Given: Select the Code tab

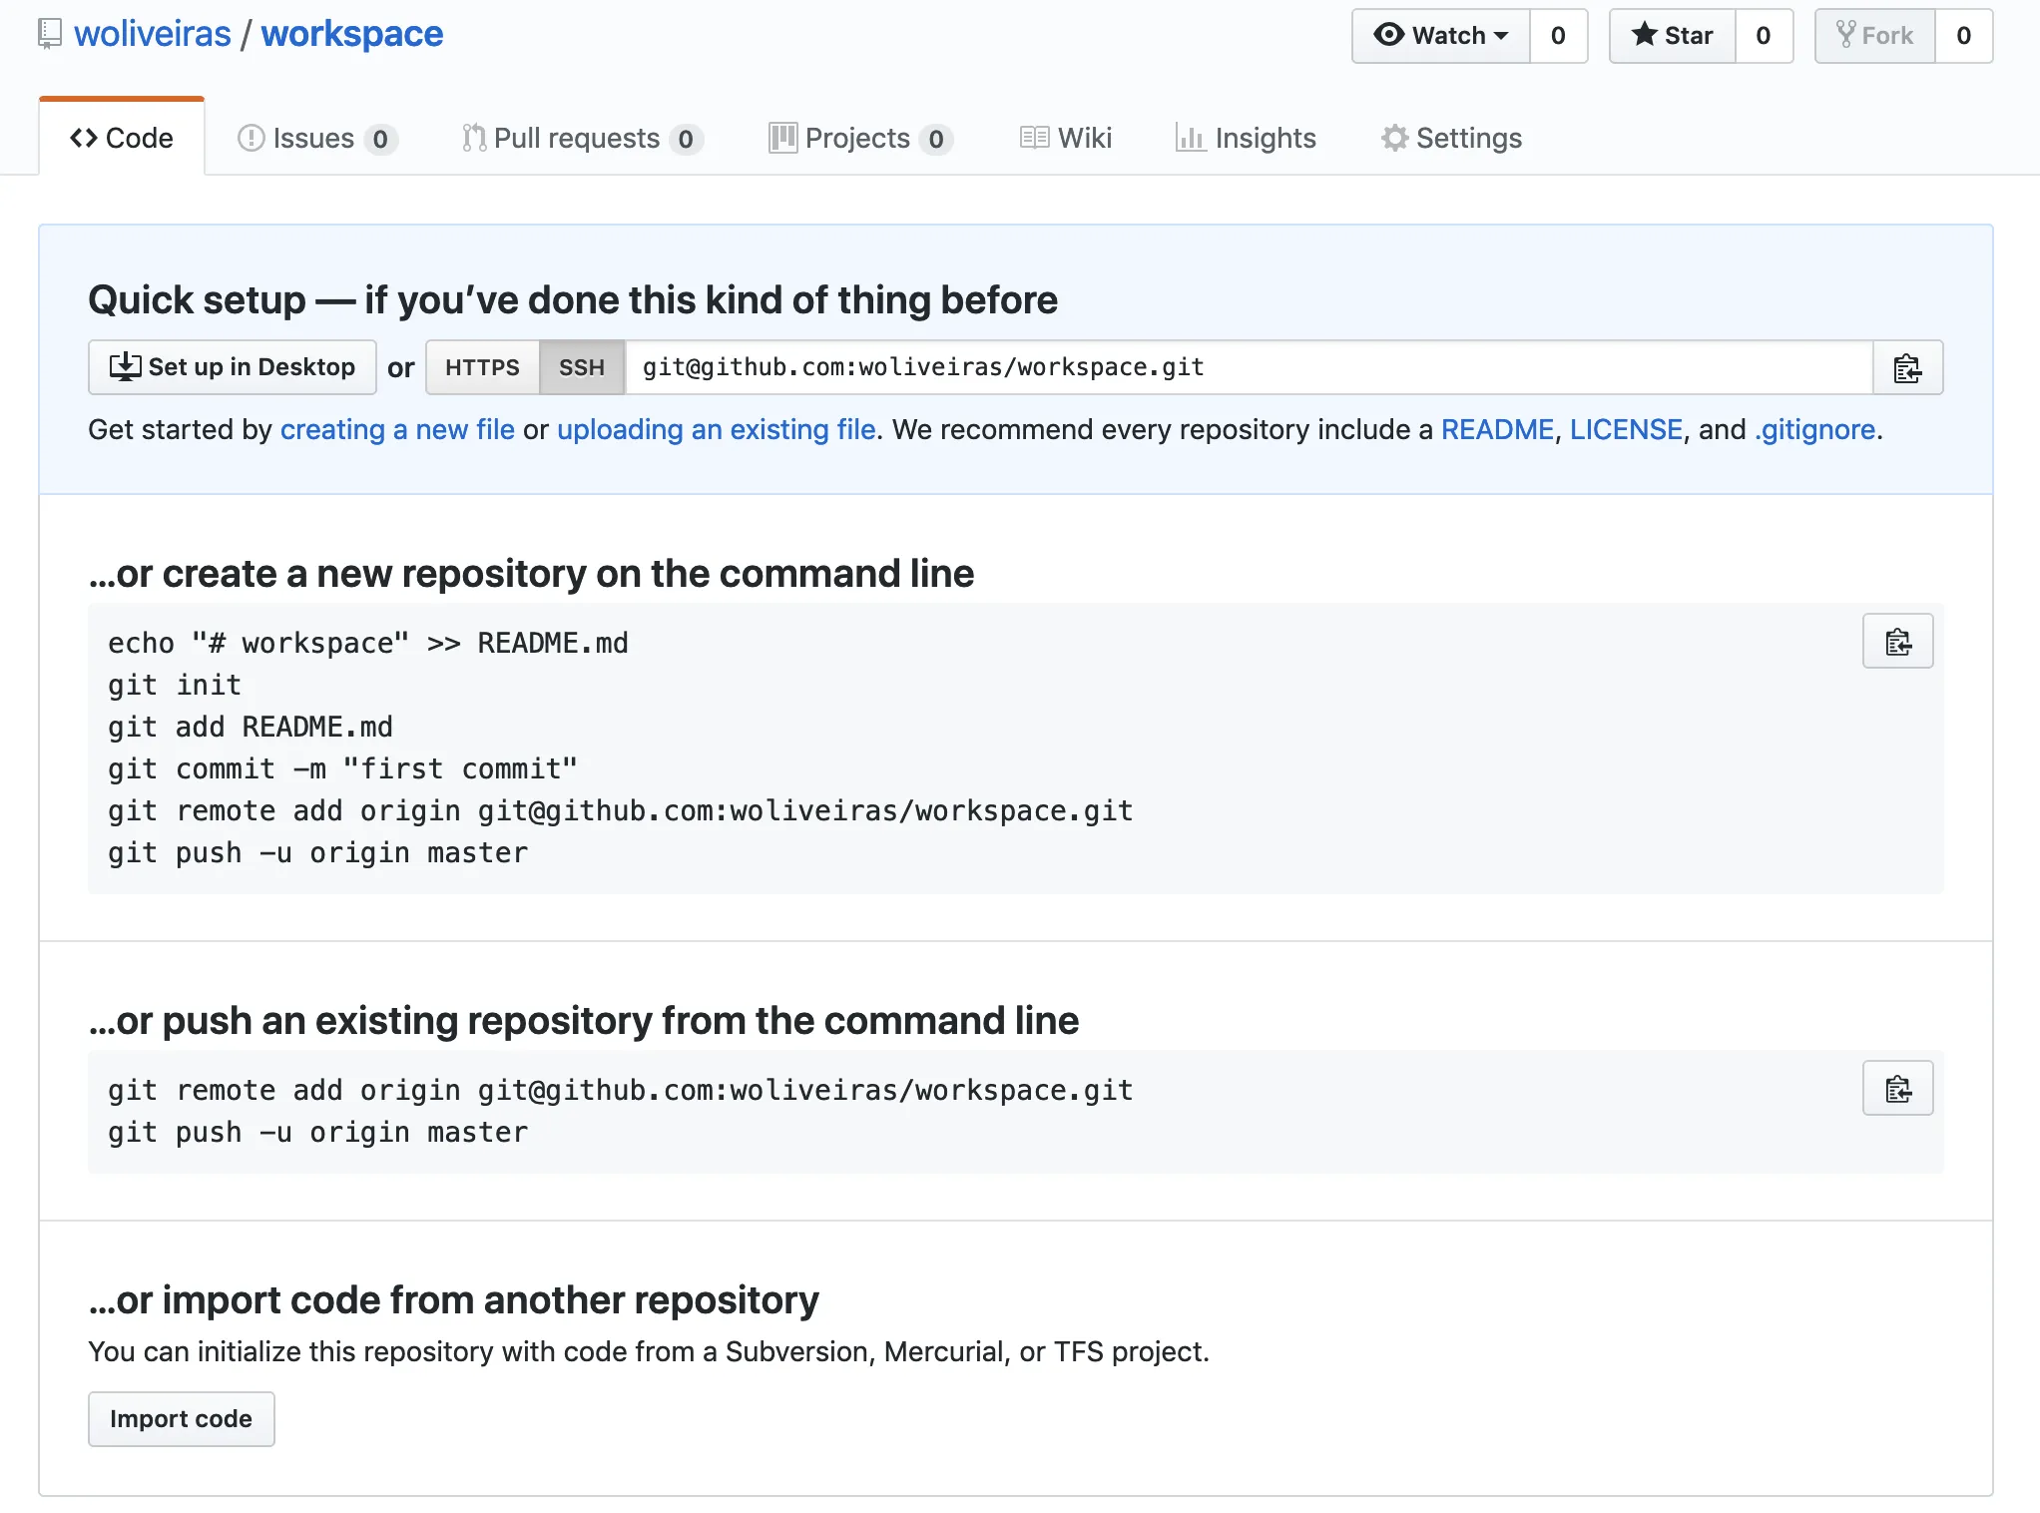Looking at the screenshot, I should [x=124, y=139].
